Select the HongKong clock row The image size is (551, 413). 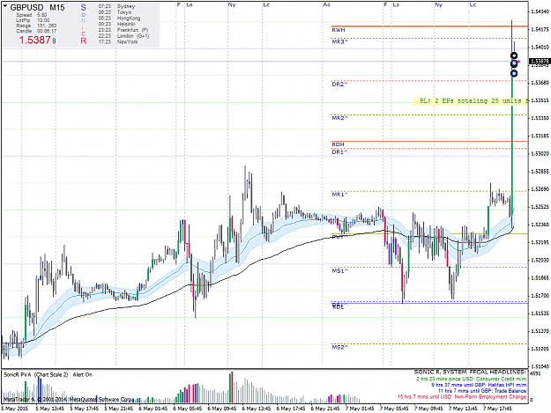point(119,18)
